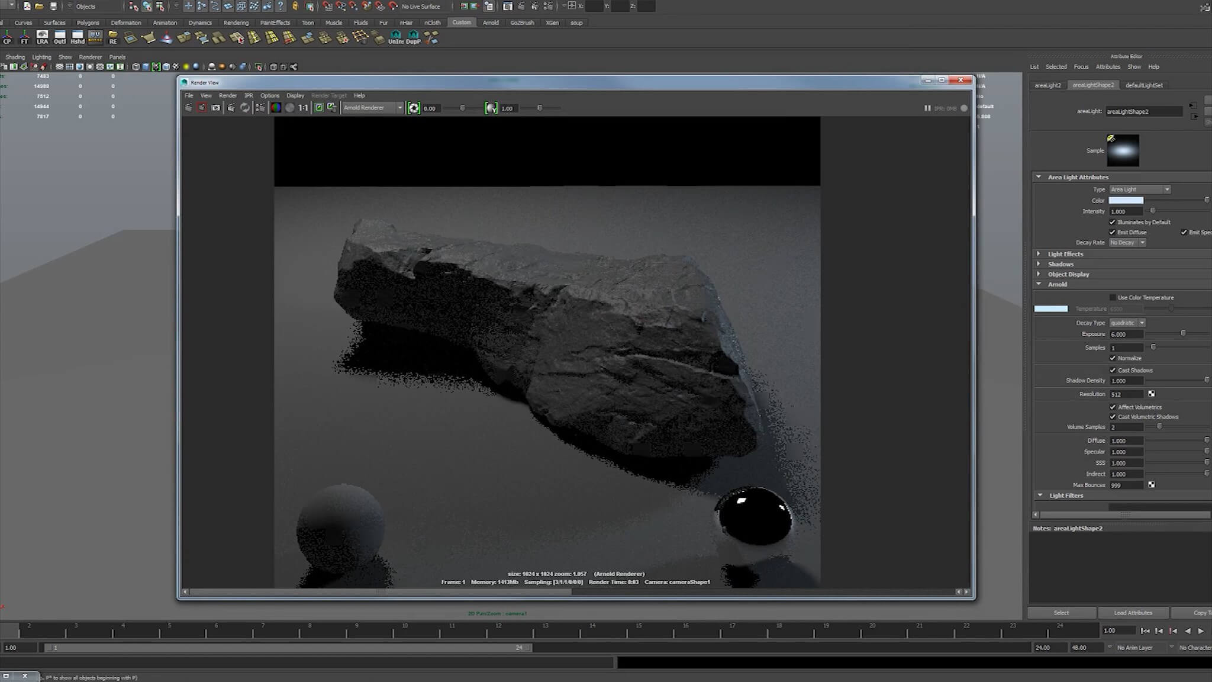This screenshot has width=1212, height=682.
Task: Click the IPR render icon in Render View
Action: [x=231, y=108]
